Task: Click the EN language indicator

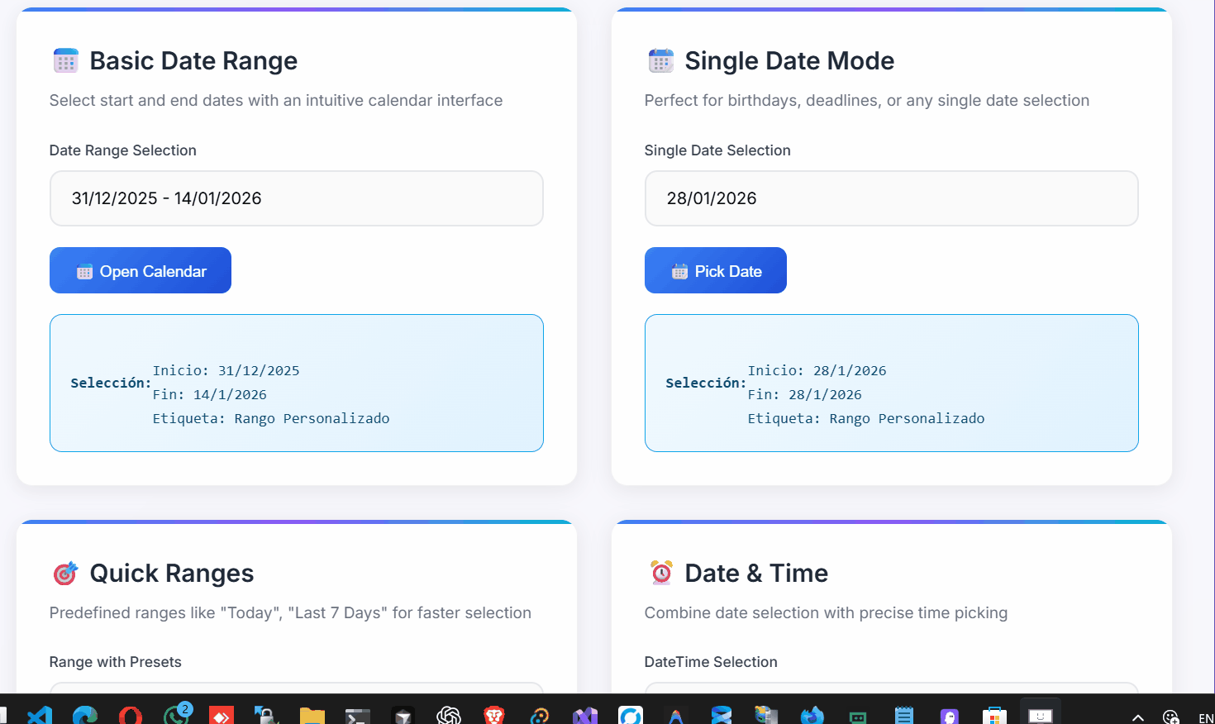Action: point(1204,718)
